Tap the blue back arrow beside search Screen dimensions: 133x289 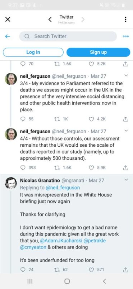tap(8, 36)
